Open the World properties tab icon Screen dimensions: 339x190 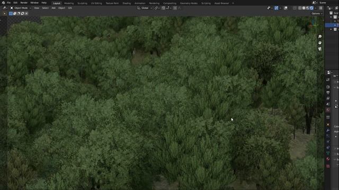tap(328, 110)
